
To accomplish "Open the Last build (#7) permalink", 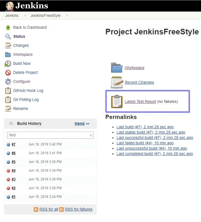I will pyautogui.click(x=145, y=127).
